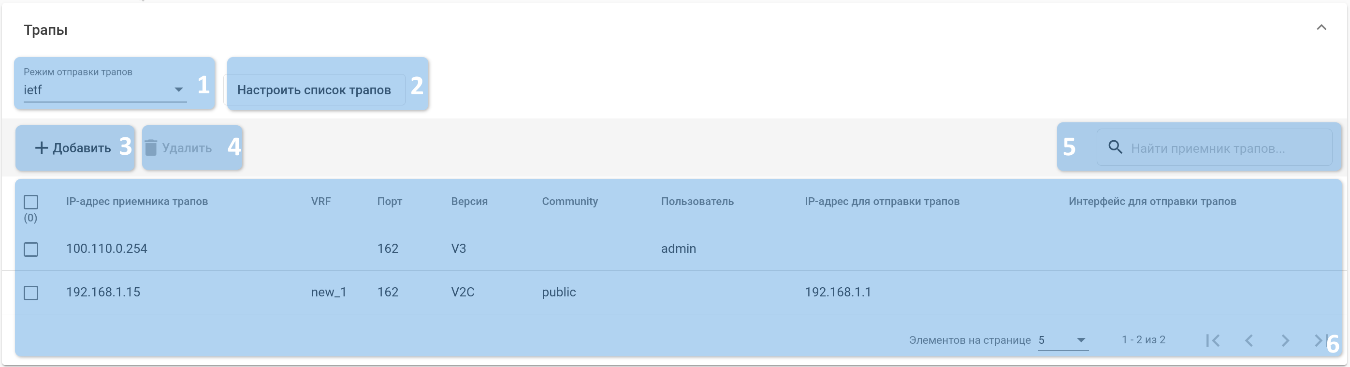
Task: Click the 192.168.1.15 address cell
Action: tap(103, 292)
